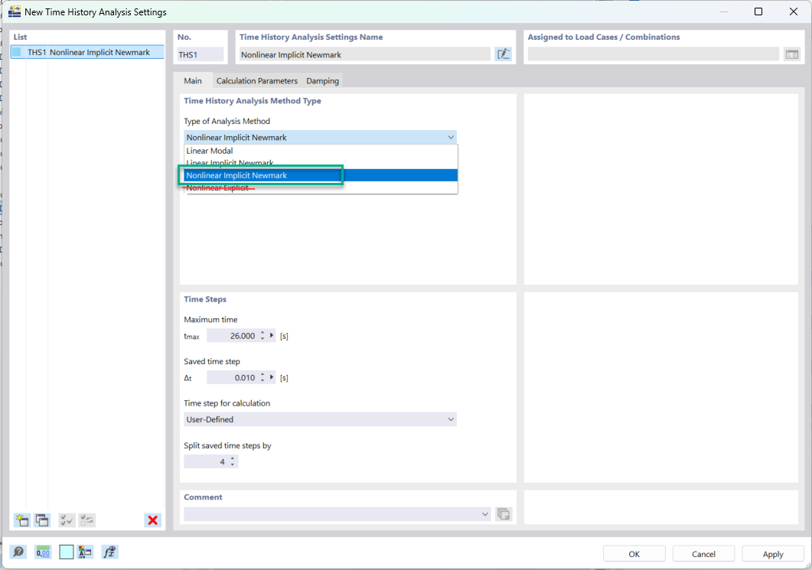
Task: Open the assigned load cases table icon
Action: [x=792, y=54]
